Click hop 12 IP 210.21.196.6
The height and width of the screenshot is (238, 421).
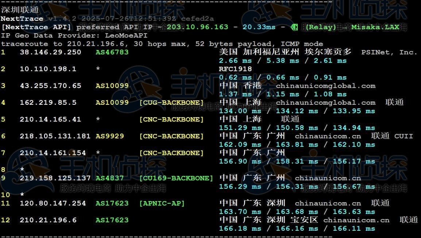tap(48, 220)
